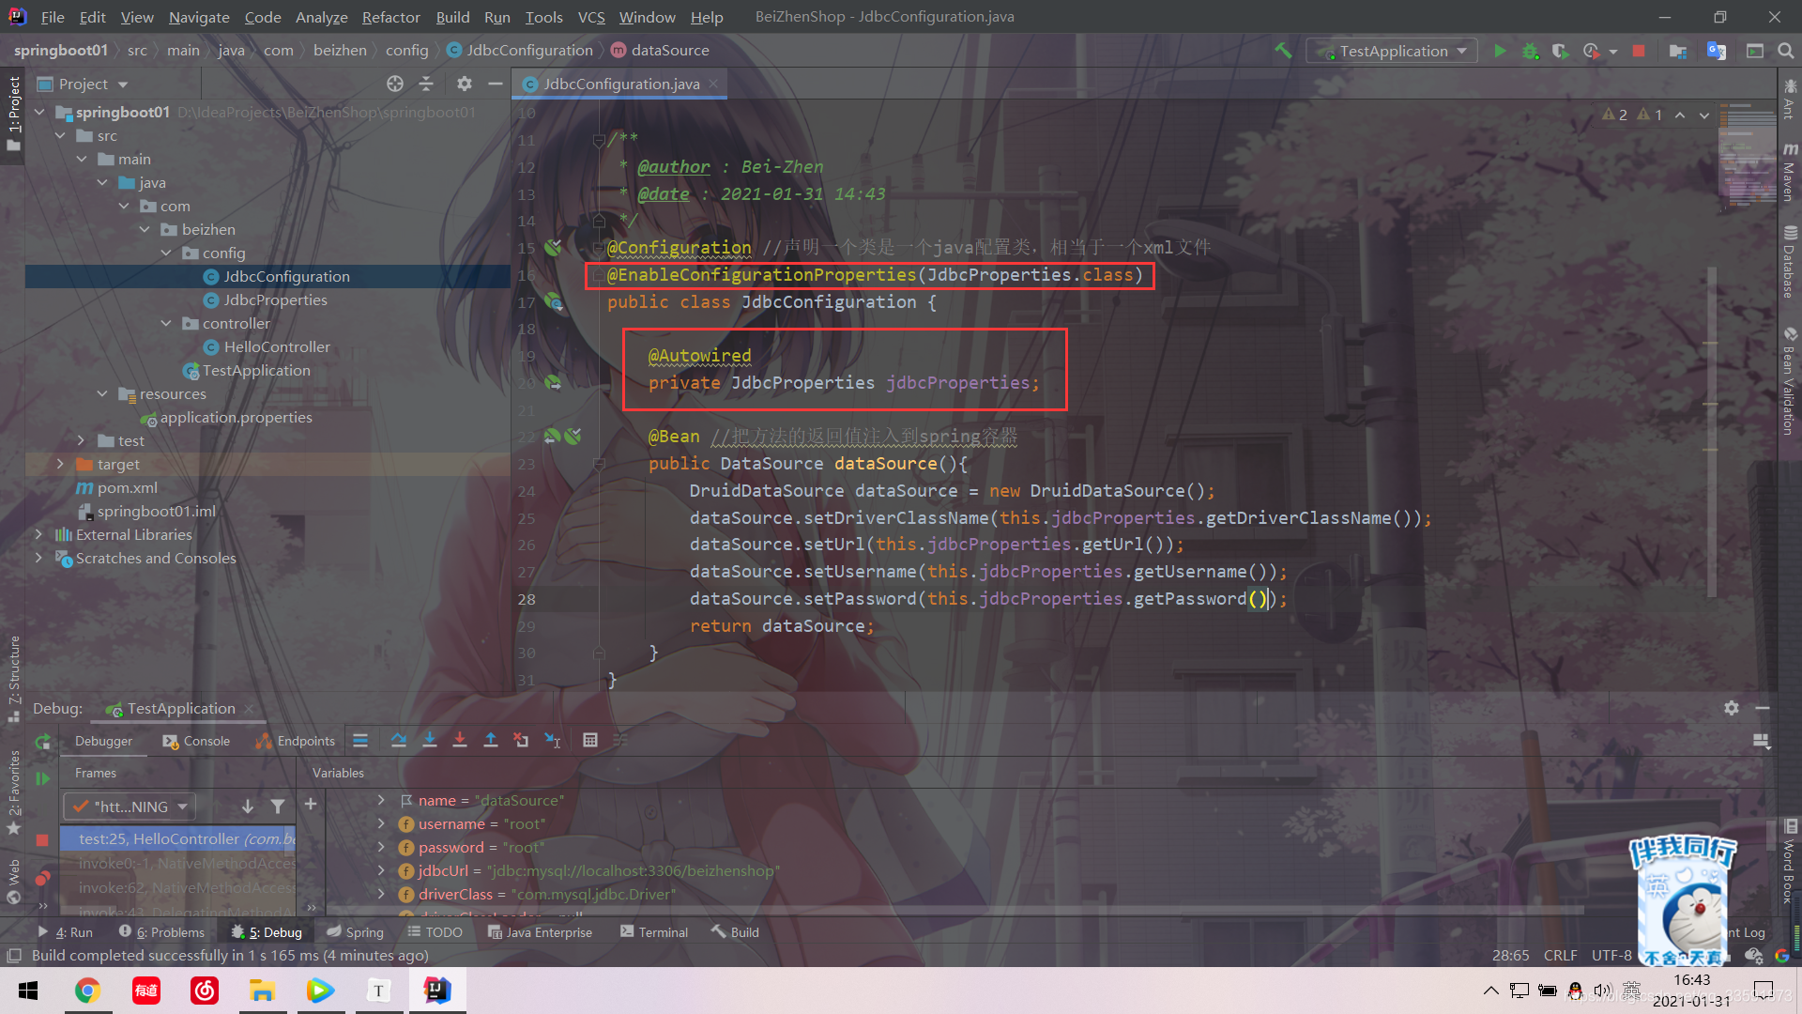The image size is (1802, 1014).
Task: Filter frames with funnel icon
Action: (278, 807)
